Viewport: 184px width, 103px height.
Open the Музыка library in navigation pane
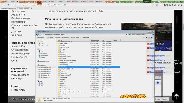click(x=41, y=57)
